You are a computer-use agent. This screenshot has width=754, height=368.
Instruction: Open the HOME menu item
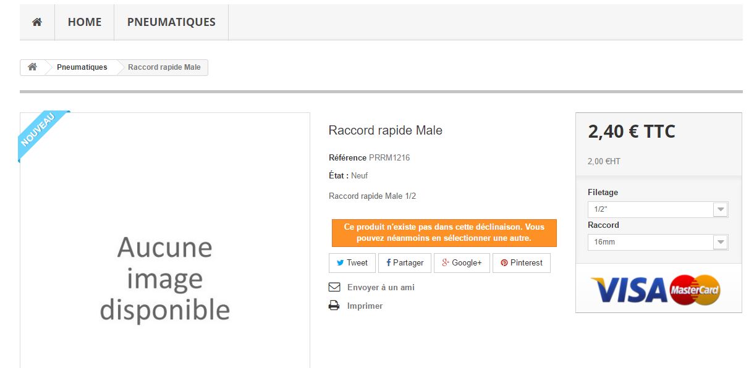[85, 22]
